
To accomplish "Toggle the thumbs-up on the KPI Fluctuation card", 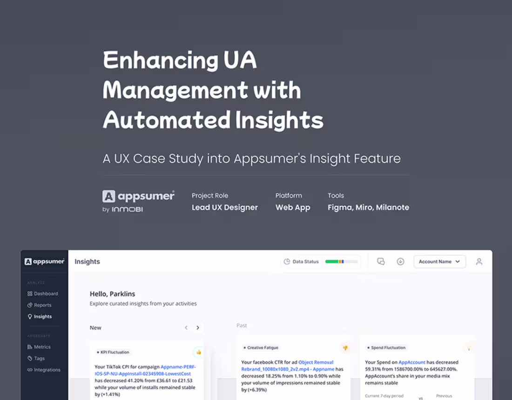I will (x=198, y=352).
